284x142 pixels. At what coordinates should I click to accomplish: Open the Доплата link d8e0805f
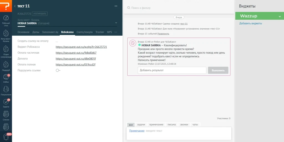click(76, 59)
